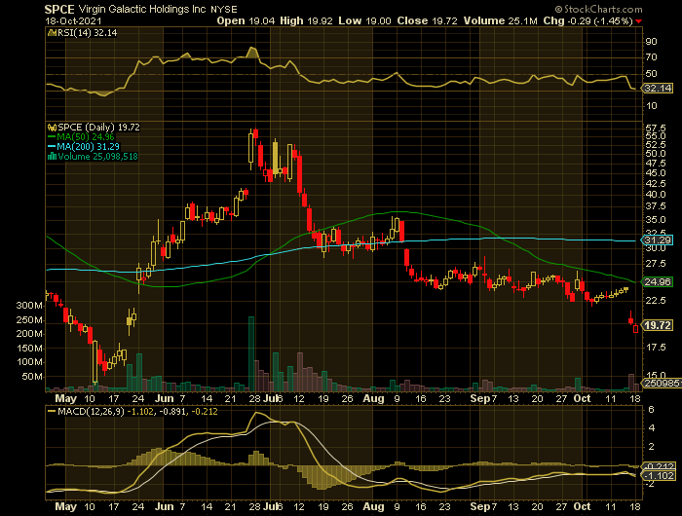Click the Low 19.00 value

364,20
